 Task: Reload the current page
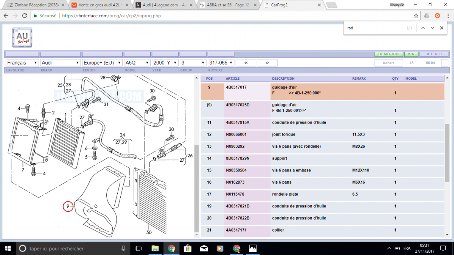25,15
